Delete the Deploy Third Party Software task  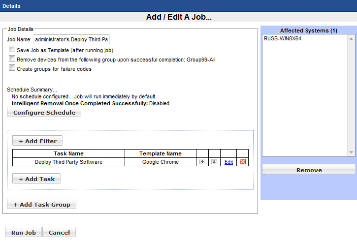click(242, 162)
